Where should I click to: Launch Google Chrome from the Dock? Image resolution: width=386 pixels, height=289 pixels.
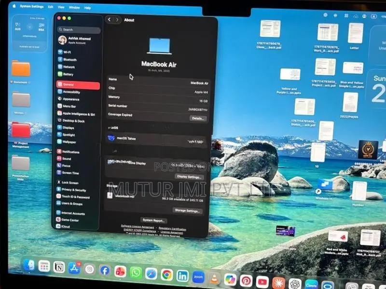[166, 275]
